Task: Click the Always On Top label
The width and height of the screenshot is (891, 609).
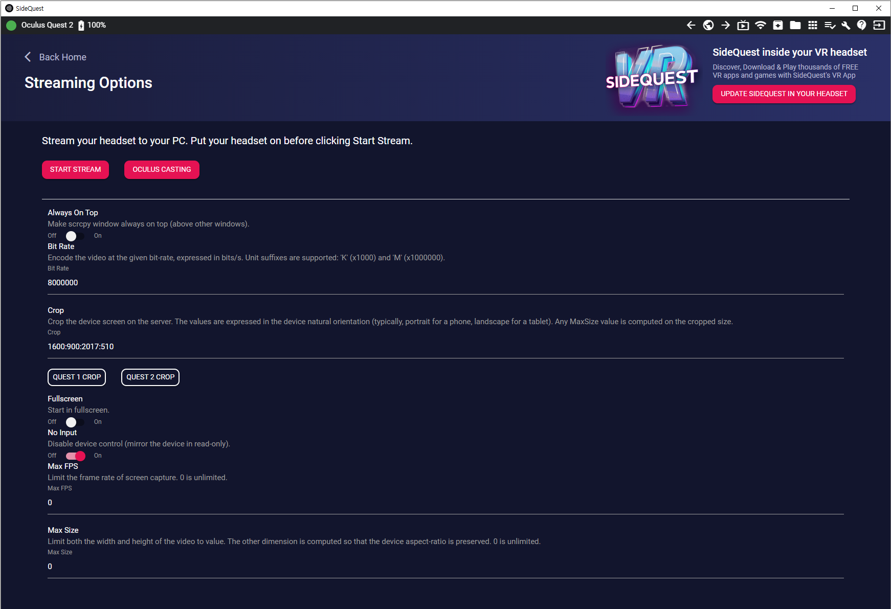Action: [73, 213]
